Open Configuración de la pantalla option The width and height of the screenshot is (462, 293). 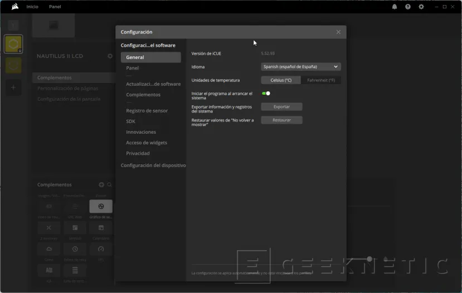69,99
